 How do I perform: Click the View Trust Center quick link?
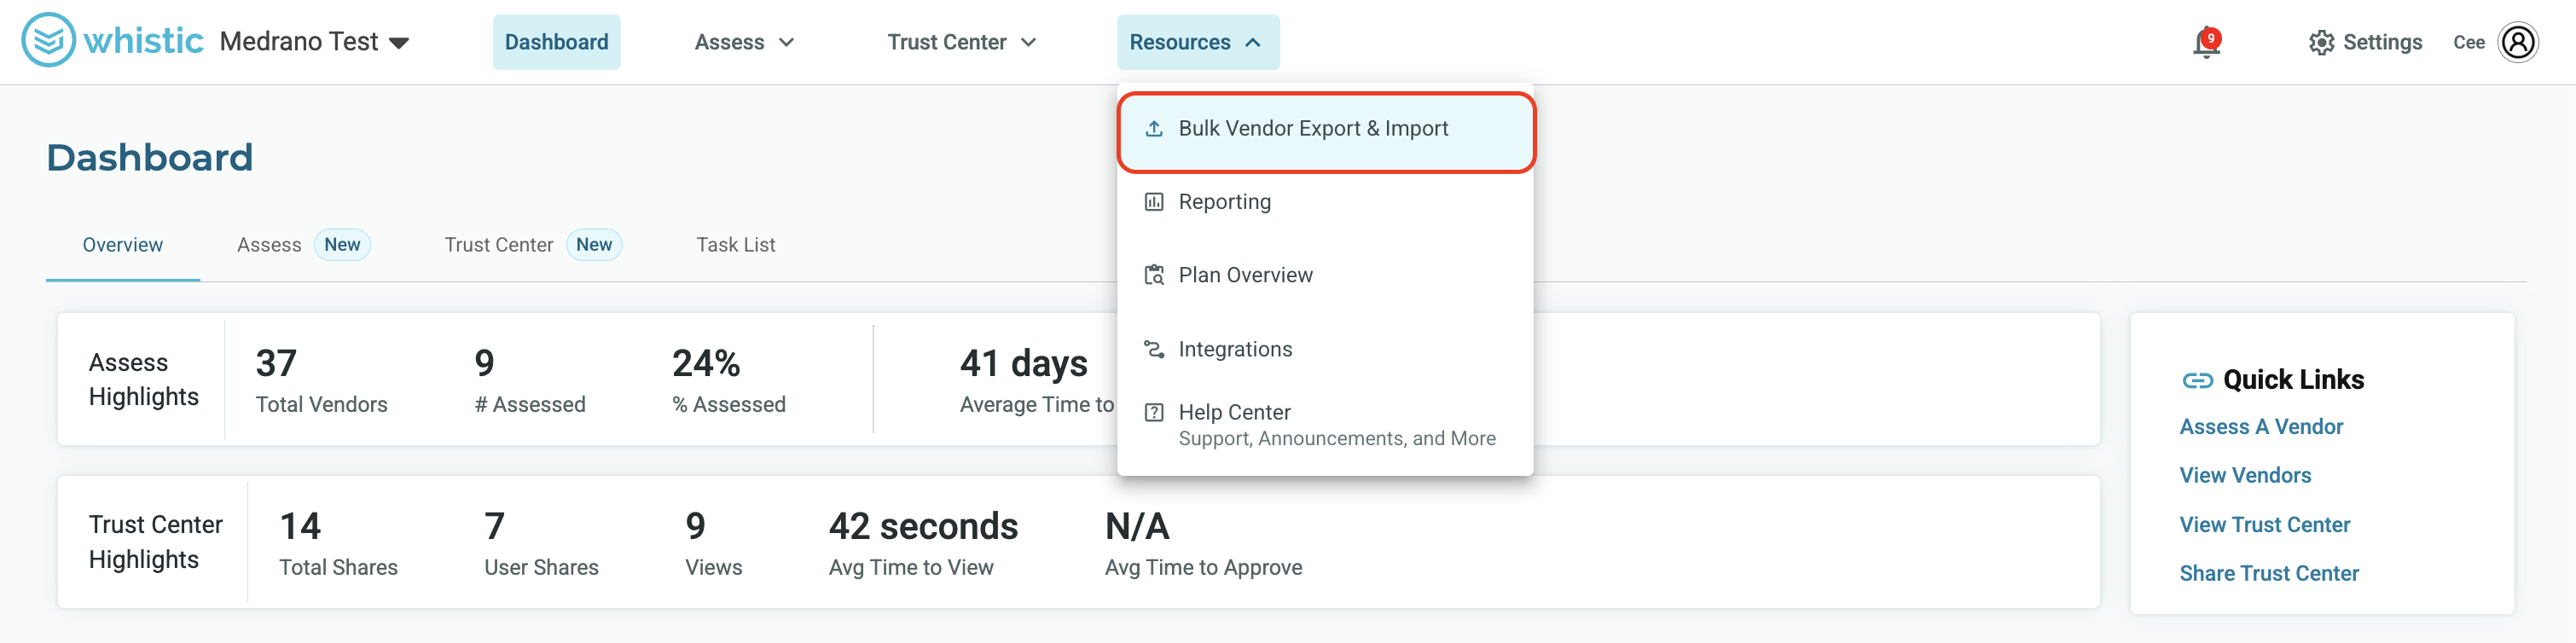click(2264, 525)
